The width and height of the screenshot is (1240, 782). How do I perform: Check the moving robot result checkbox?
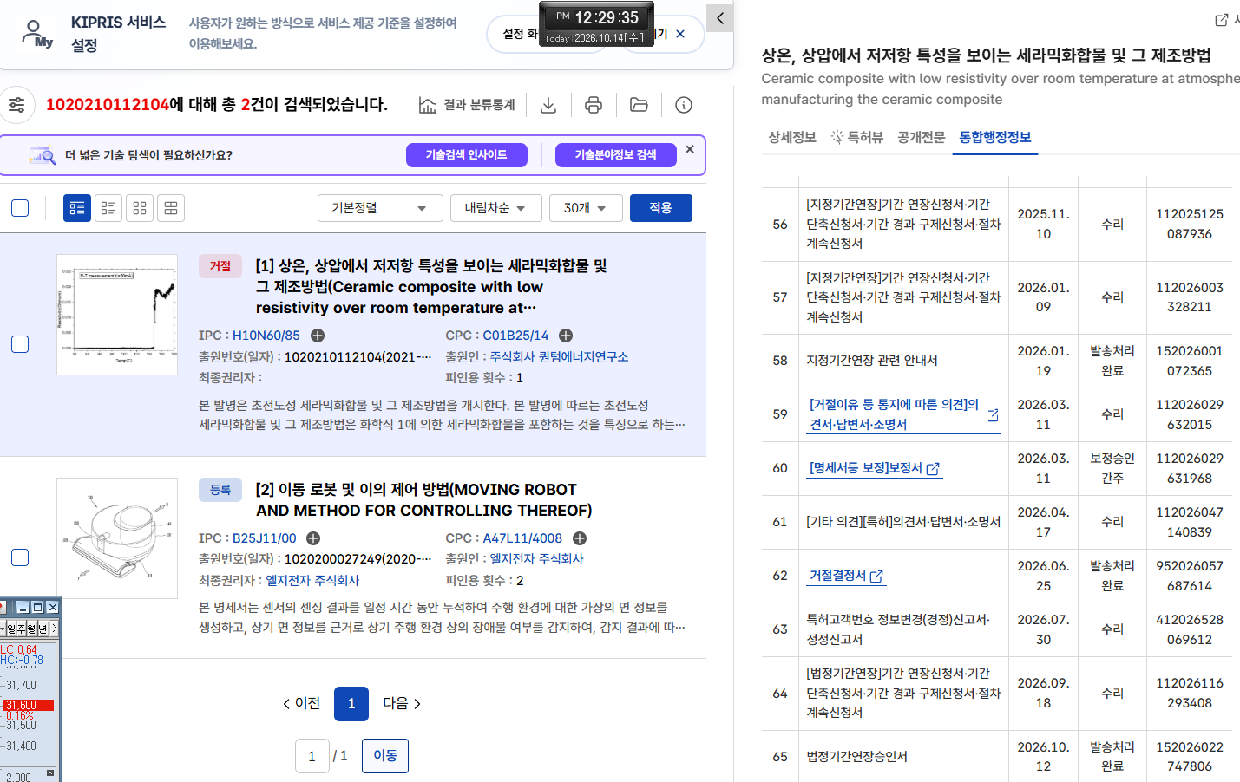tap(20, 557)
